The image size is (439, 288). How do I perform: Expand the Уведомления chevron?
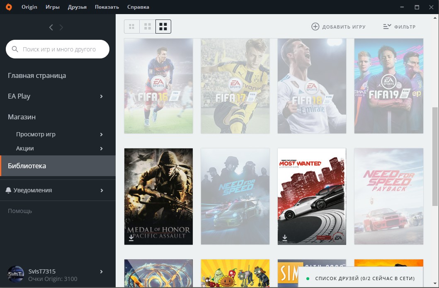(x=102, y=190)
